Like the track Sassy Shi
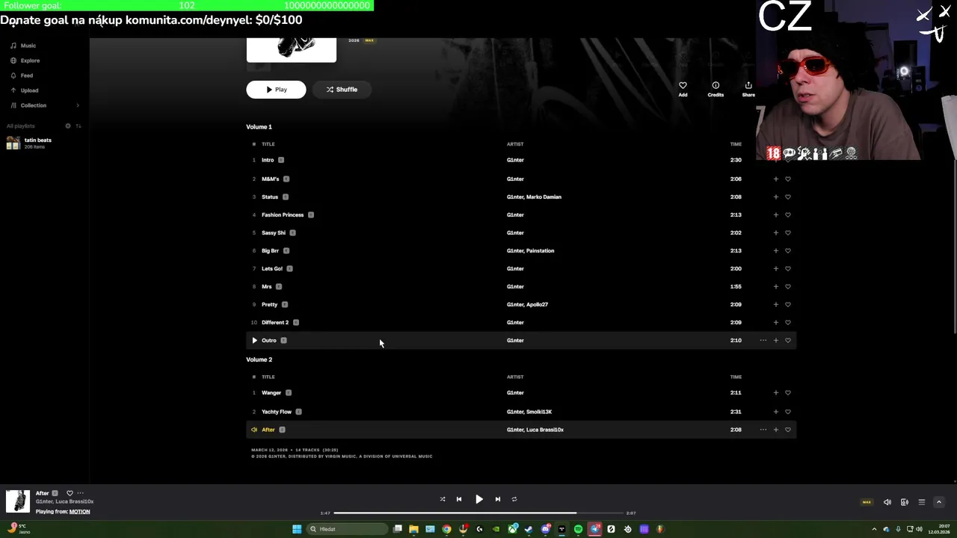 pos(788,233)
